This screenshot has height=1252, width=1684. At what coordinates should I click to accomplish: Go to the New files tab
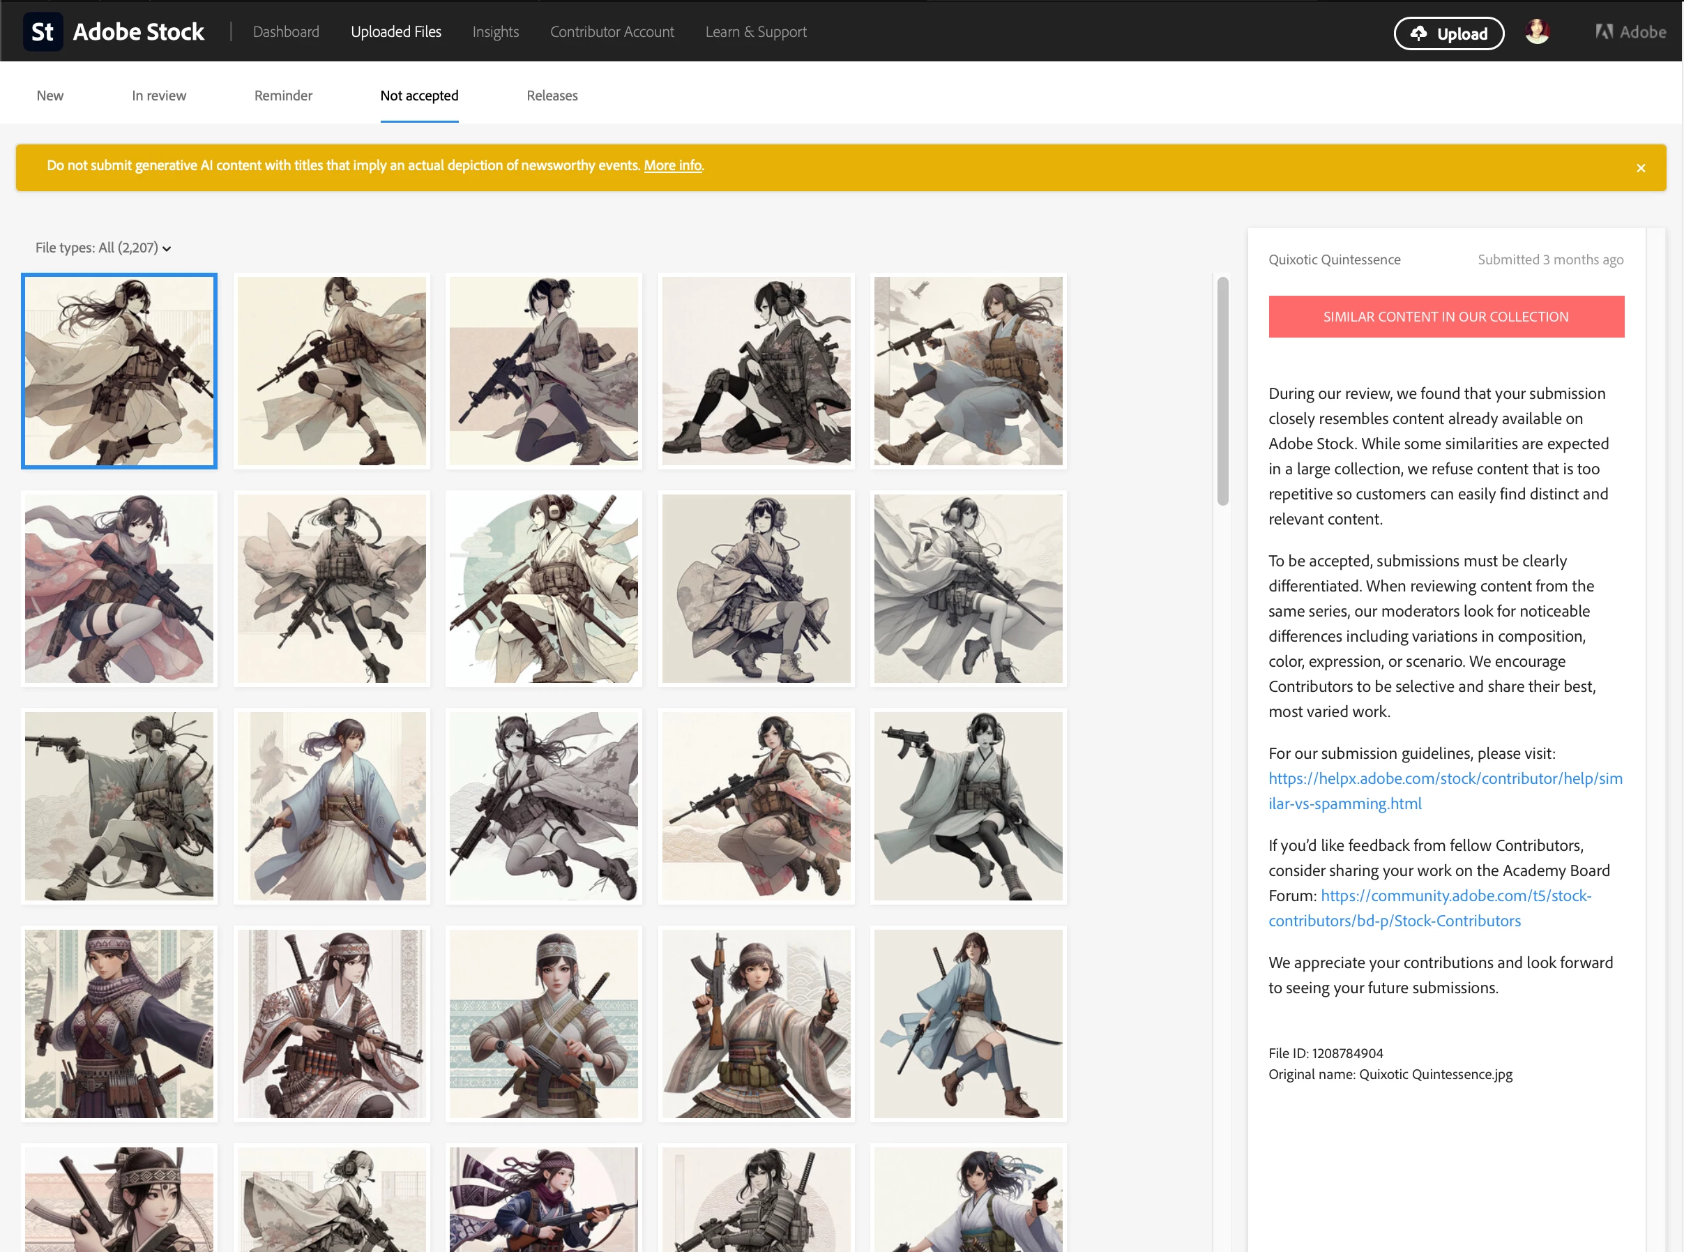tap(50, 96)
